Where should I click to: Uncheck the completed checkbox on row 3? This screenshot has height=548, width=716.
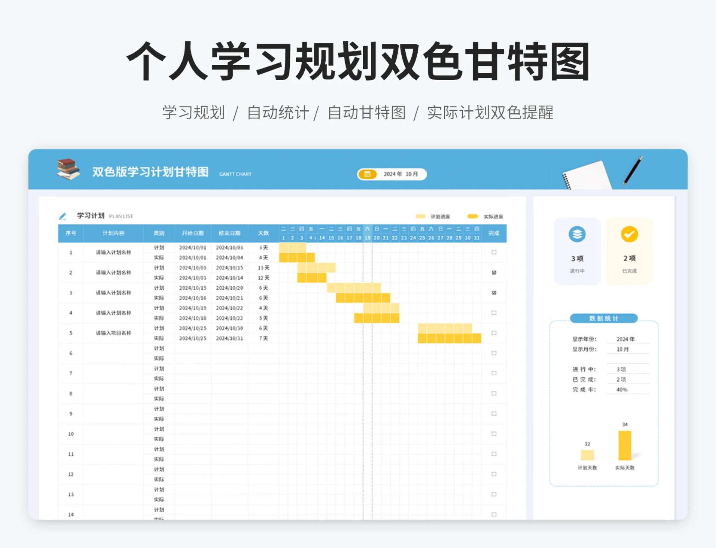[494, 293]
